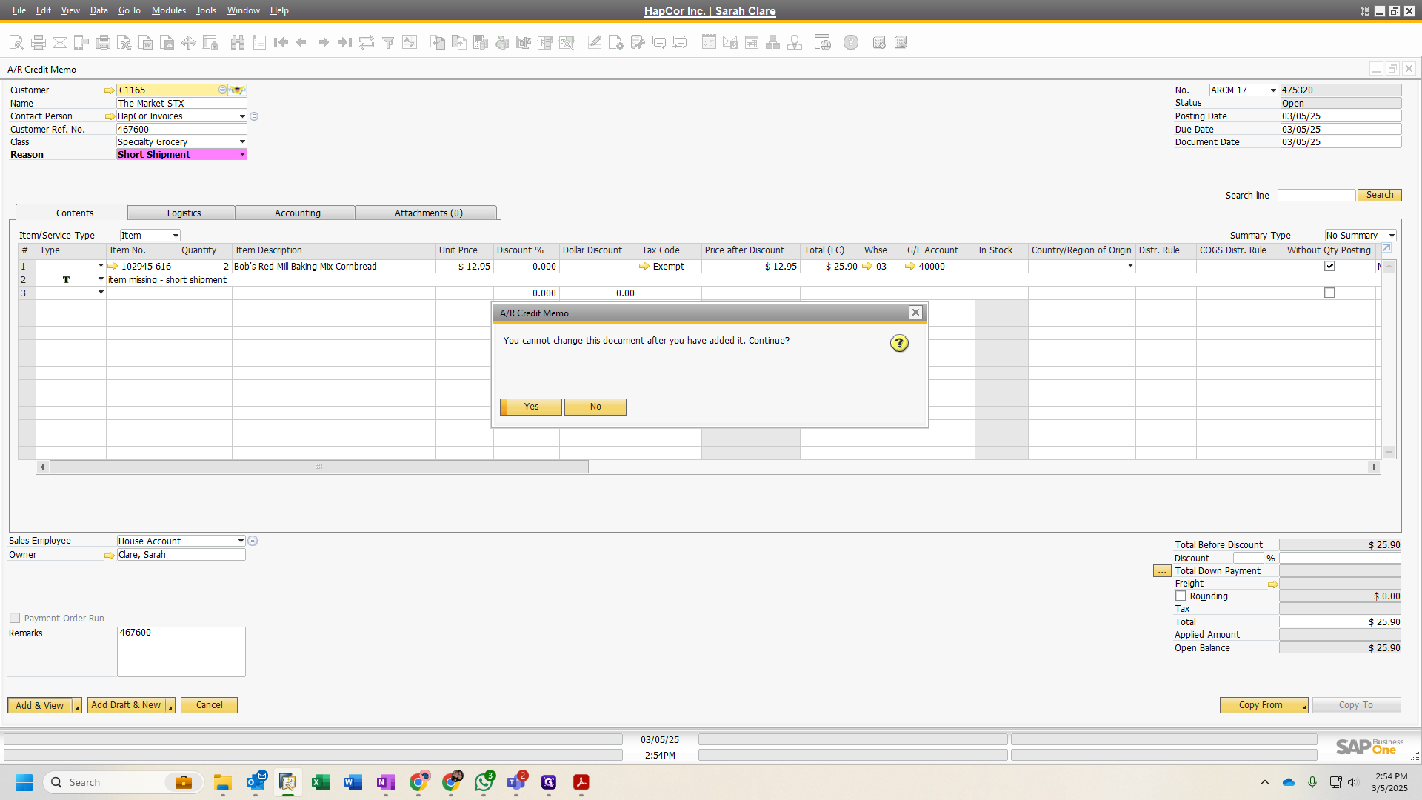Viewport: 1422px width, 800px height.
Task: Open the Go To menu
Action: pyautogui.click(x=129, y=10)
